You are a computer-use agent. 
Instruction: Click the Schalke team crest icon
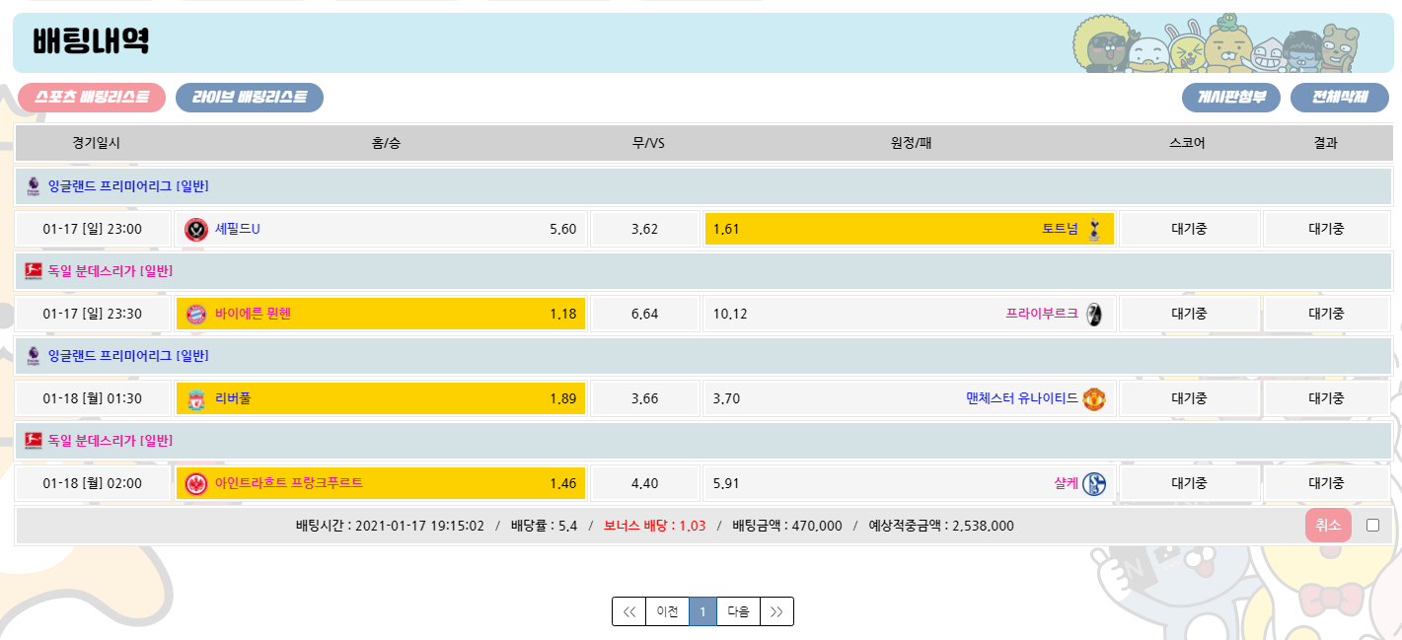tap(1093, 484)
